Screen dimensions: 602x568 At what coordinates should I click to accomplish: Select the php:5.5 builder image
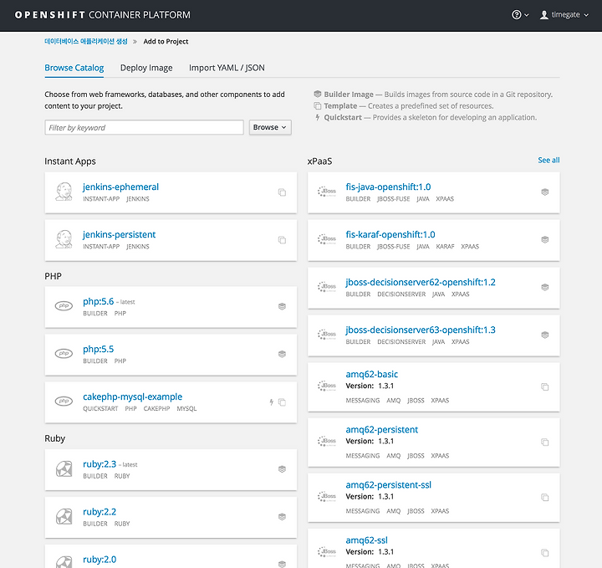point(99,349)
